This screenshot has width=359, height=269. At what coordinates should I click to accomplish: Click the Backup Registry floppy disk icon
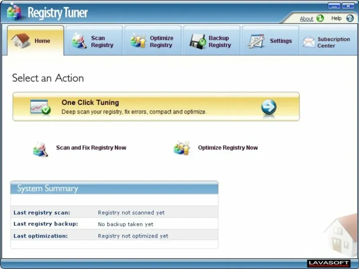(x=197, y=41)
